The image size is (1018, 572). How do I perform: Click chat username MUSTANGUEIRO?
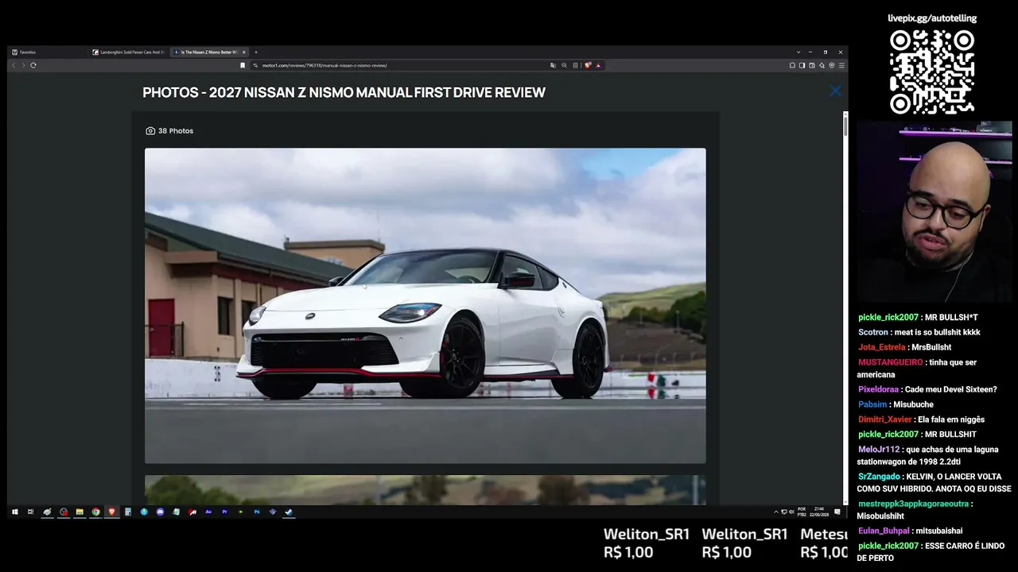[x=891, y=362]
